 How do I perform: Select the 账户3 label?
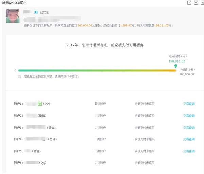point(18,128)
